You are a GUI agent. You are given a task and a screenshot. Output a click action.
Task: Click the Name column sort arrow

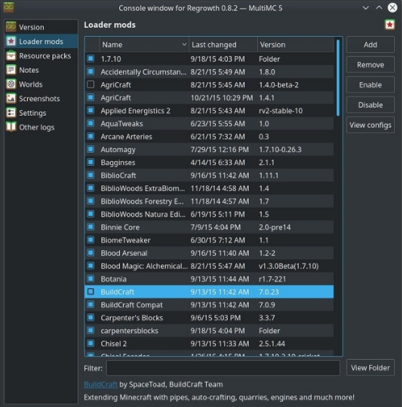pos(184,45)
